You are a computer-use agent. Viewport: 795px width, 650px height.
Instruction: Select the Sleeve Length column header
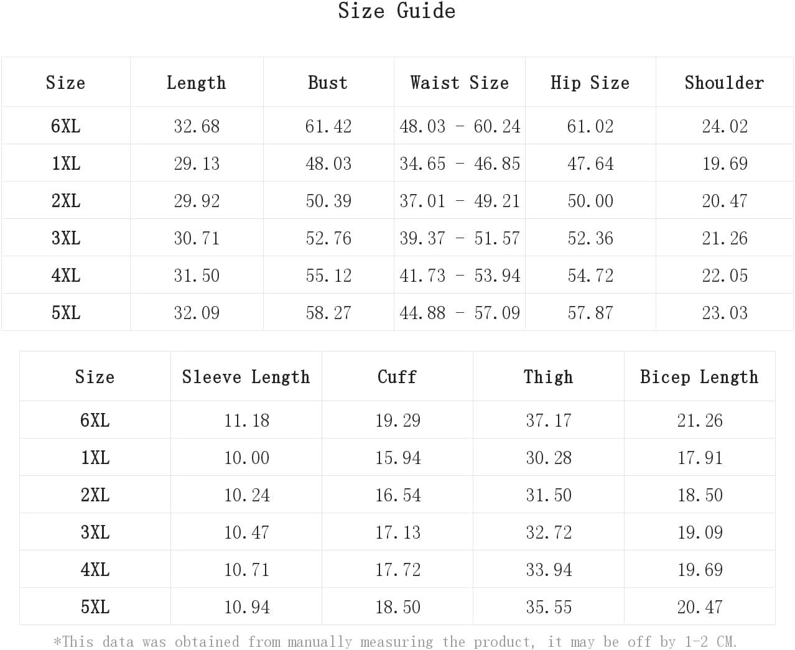click(246, 377)
